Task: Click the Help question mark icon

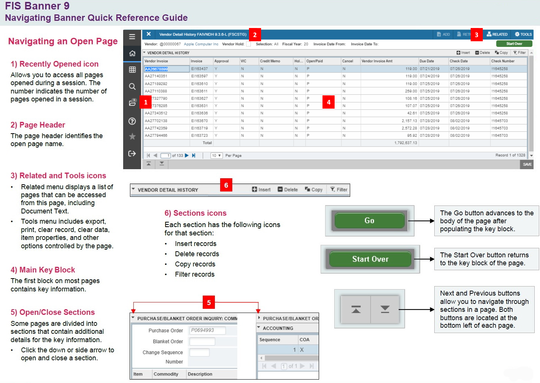Action: click(x=132, y=121)
